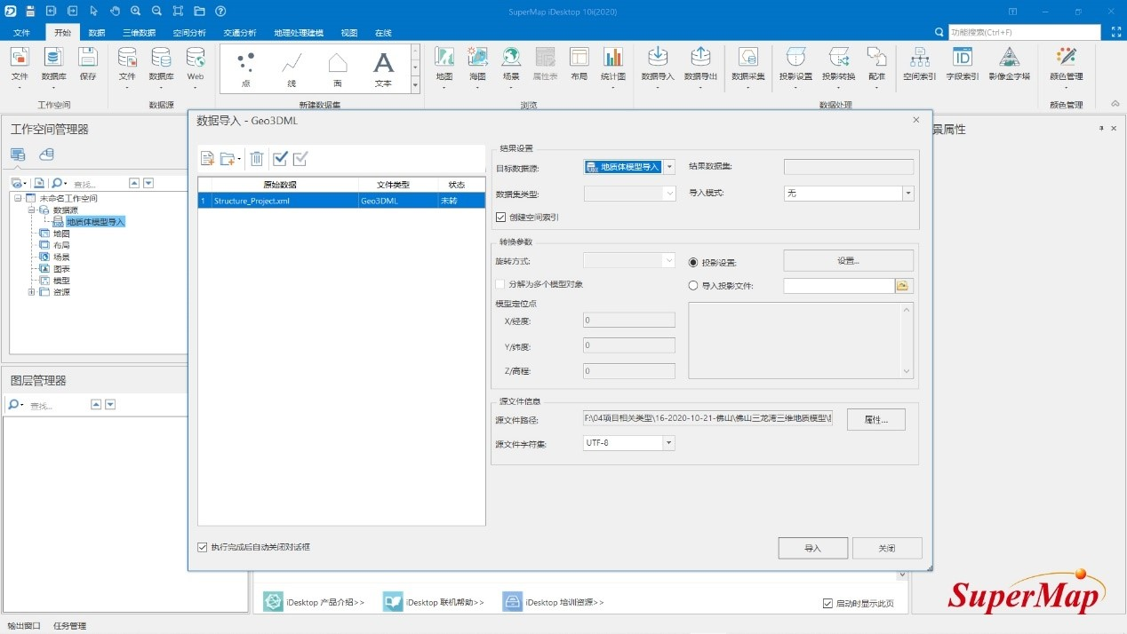Toggle 执行完成后自动关闭对话框 checkbox
1127x634 pixels.
[203, 547]
